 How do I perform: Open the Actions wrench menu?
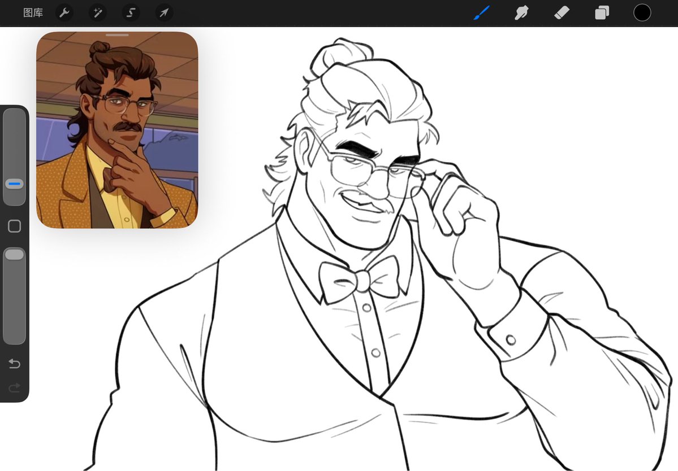(64, 13)
